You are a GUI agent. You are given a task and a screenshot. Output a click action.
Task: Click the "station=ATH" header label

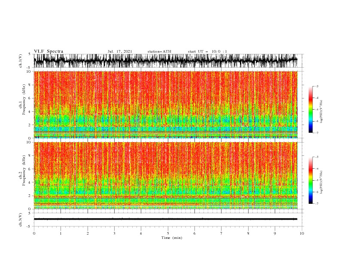pos(159,51)
